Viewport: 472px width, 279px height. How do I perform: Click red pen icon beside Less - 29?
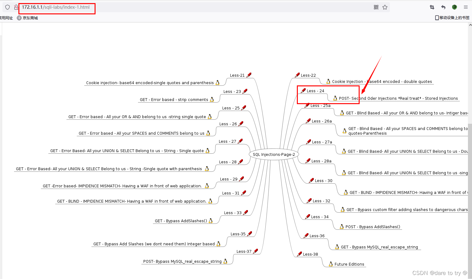pyautogui.click(x=241, y=179)
